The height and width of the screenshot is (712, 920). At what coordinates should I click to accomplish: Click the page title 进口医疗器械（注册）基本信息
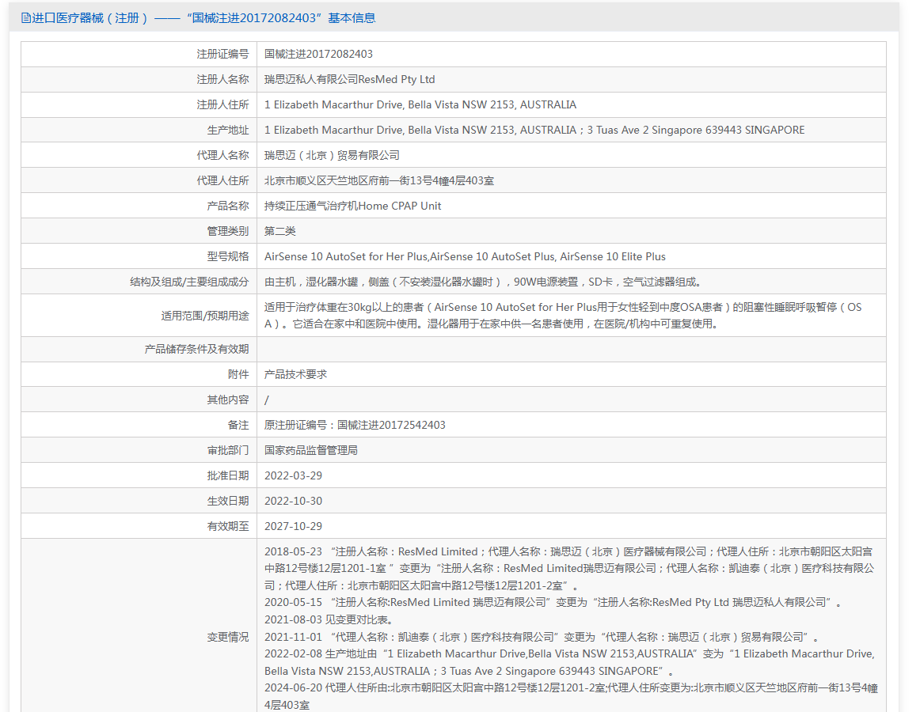click(x=203, y=18)
